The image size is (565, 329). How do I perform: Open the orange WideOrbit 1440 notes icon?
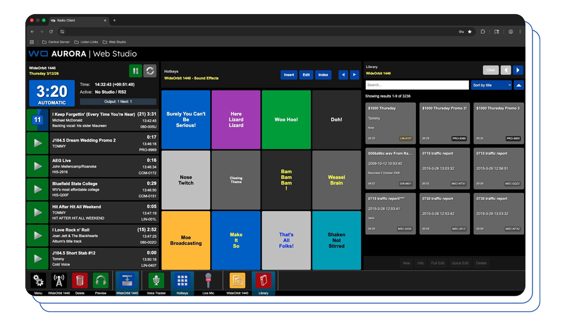pyautogui.click(x=237, y=281)
